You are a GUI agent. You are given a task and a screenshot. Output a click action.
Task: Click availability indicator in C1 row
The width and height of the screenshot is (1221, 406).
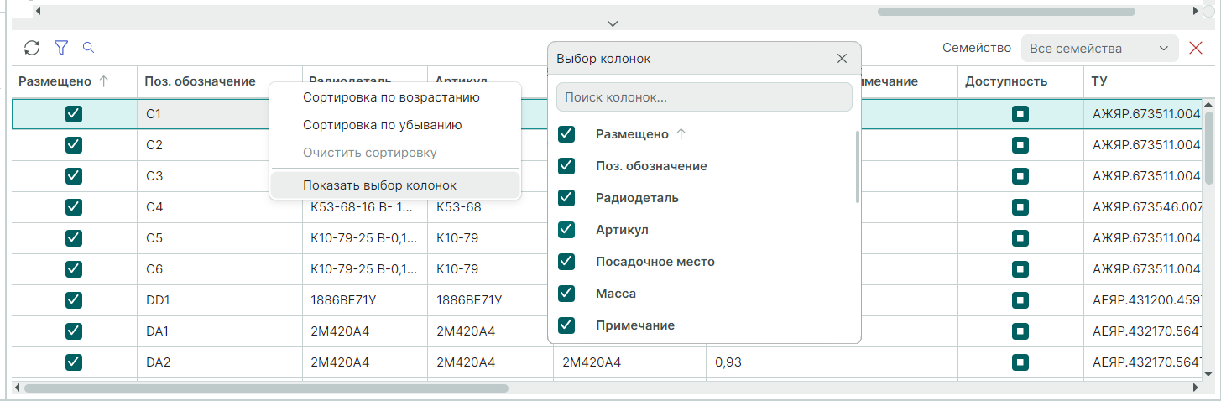(1020, 113)
